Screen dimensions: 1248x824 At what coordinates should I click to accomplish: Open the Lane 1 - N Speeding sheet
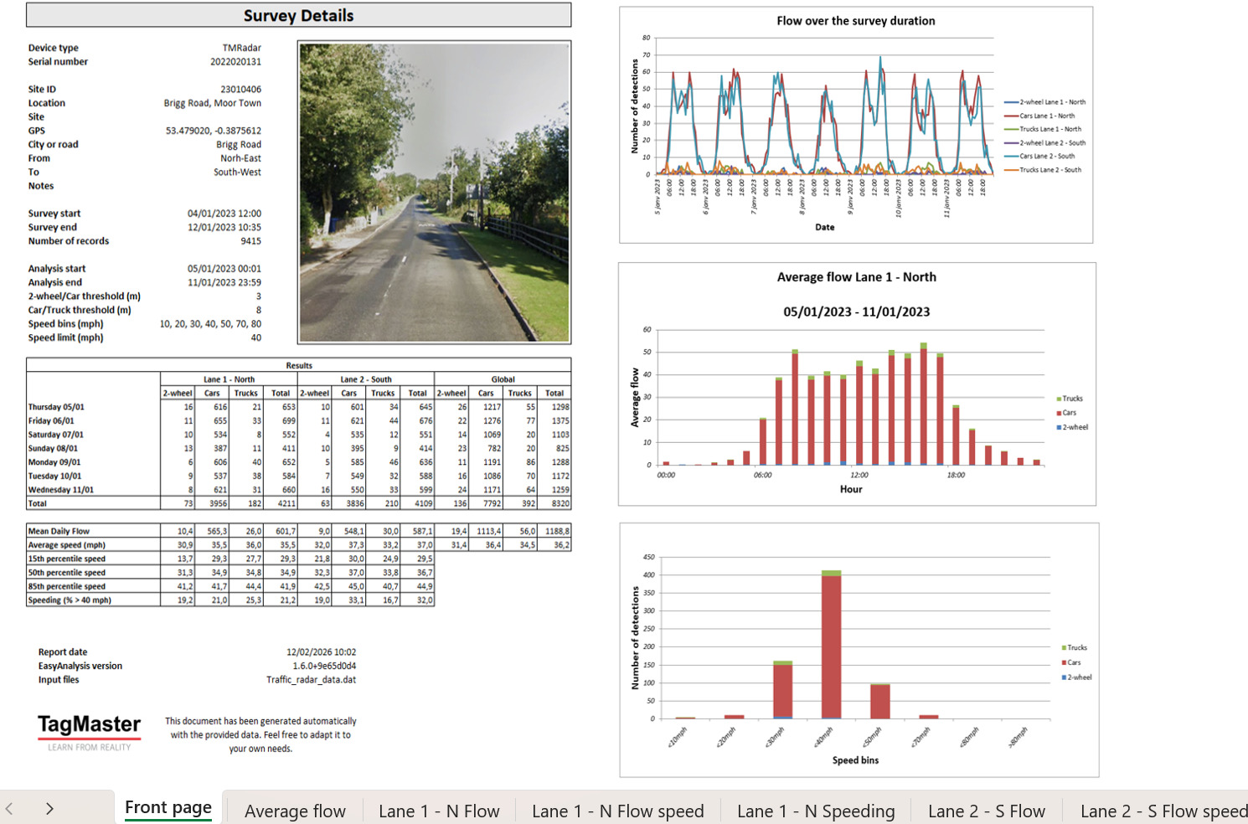coord(816,811)
